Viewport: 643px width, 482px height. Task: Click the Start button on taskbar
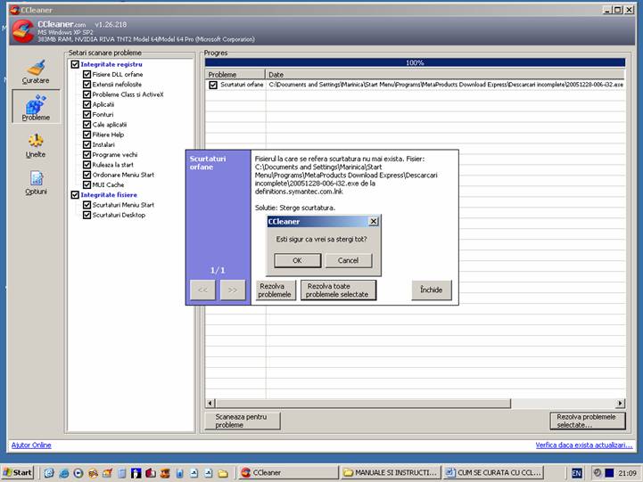(18, 472)
